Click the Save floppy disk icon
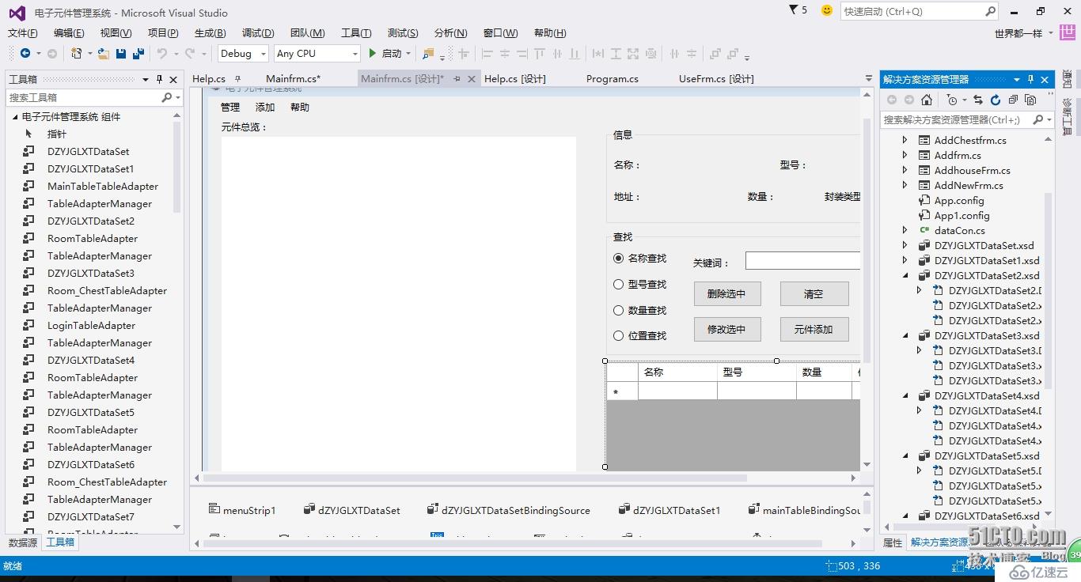 point(121,54)
